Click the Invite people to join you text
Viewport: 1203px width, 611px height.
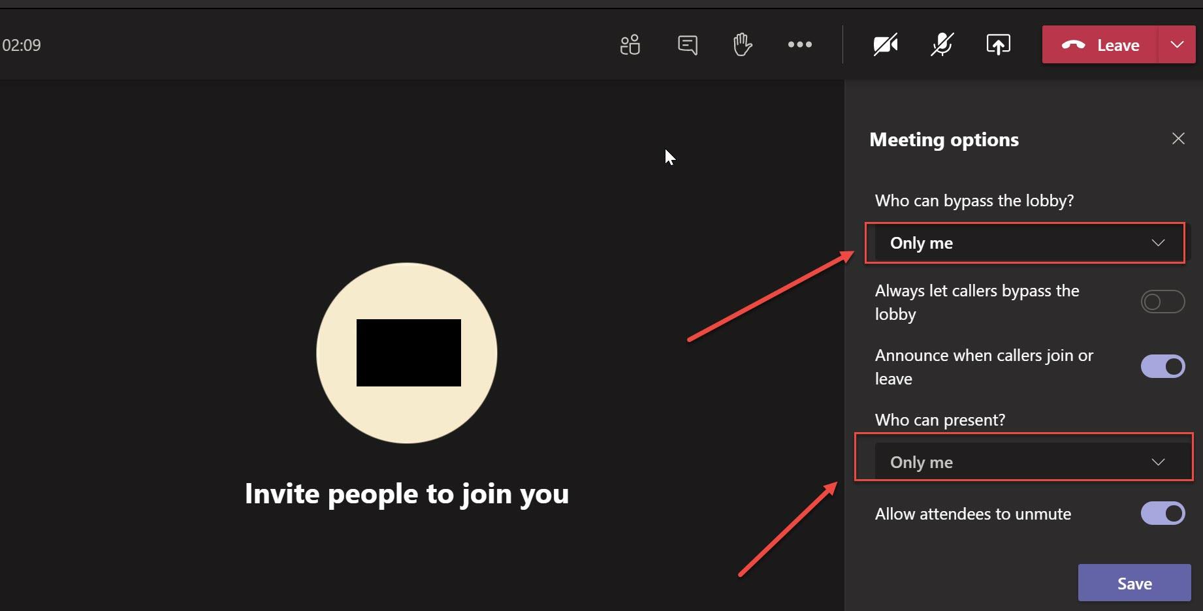[407, 493]
